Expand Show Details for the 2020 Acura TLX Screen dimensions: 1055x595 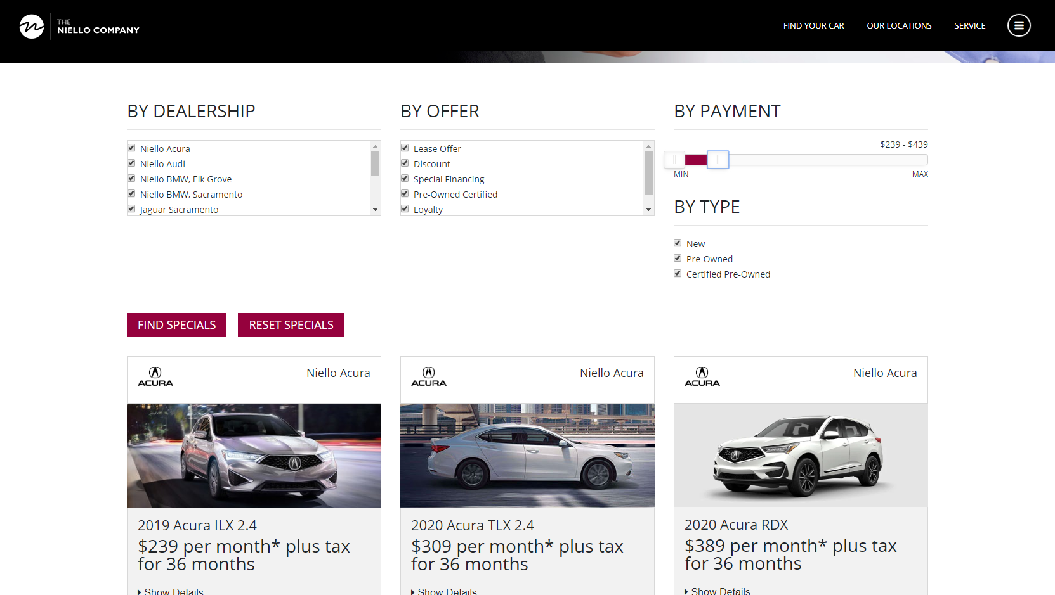pos(444,591)
